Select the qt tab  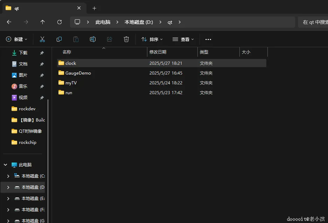pos(44,8)
